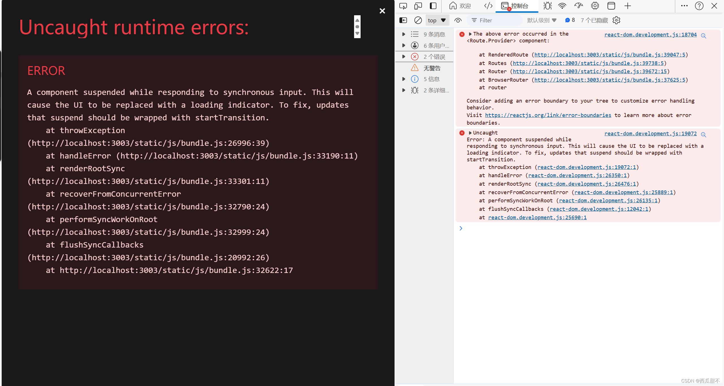Open the reactjs.org error-boundaries link
This screenshot has width=724, height=386.
pos(548,115)
